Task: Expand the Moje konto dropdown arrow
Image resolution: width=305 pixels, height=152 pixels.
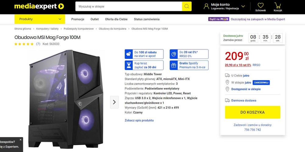Action: tap(243, 6)
